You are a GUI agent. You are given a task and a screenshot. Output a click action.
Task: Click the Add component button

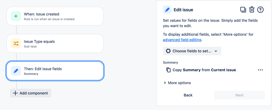[30, 93]
